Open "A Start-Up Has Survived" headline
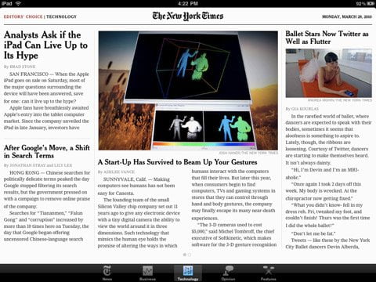376x282 pixels. point(178,162)
